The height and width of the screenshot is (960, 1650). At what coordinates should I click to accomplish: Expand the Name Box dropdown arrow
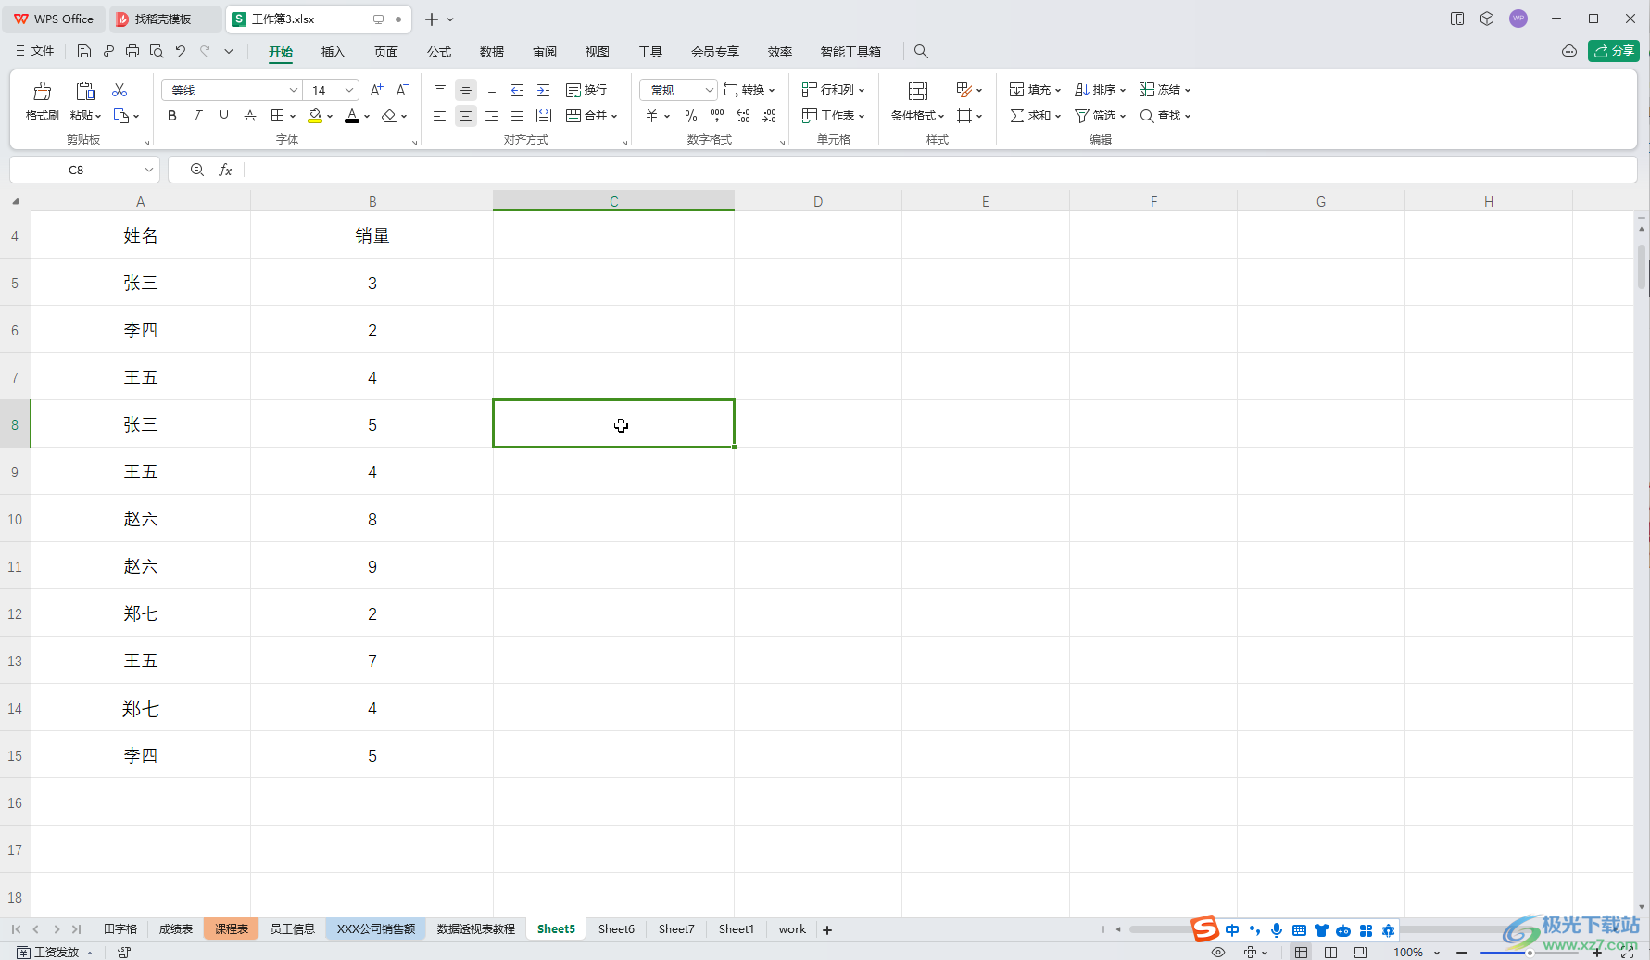click(x=148, y=170)
